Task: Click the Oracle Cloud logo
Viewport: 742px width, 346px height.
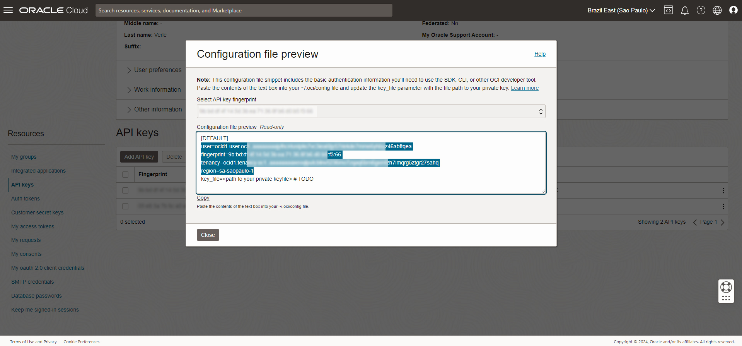Action: pyautogui.click(x=53, y=10)
